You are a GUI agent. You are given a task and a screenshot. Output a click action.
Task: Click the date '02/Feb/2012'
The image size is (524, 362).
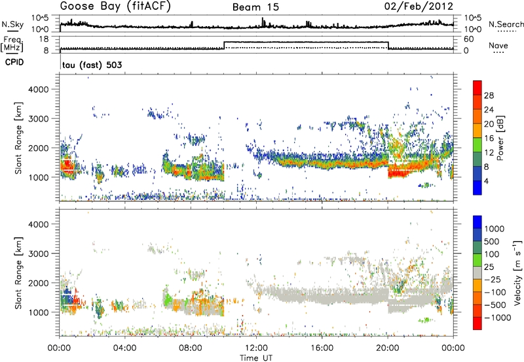[x=419, y=7]
